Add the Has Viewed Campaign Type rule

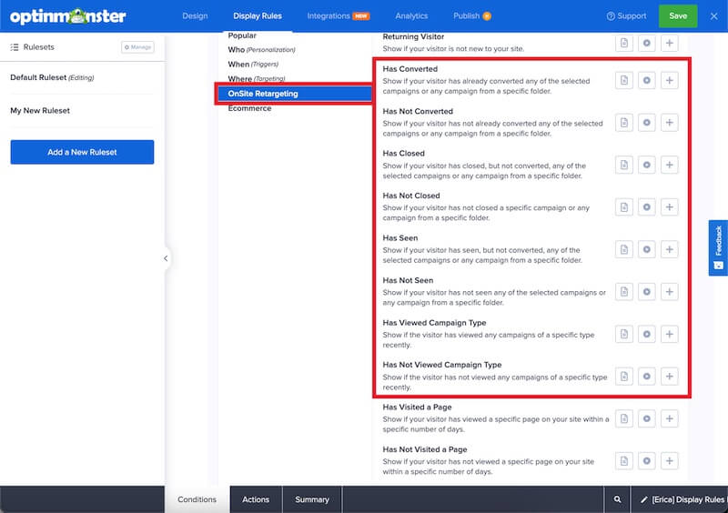pos(669,334)
